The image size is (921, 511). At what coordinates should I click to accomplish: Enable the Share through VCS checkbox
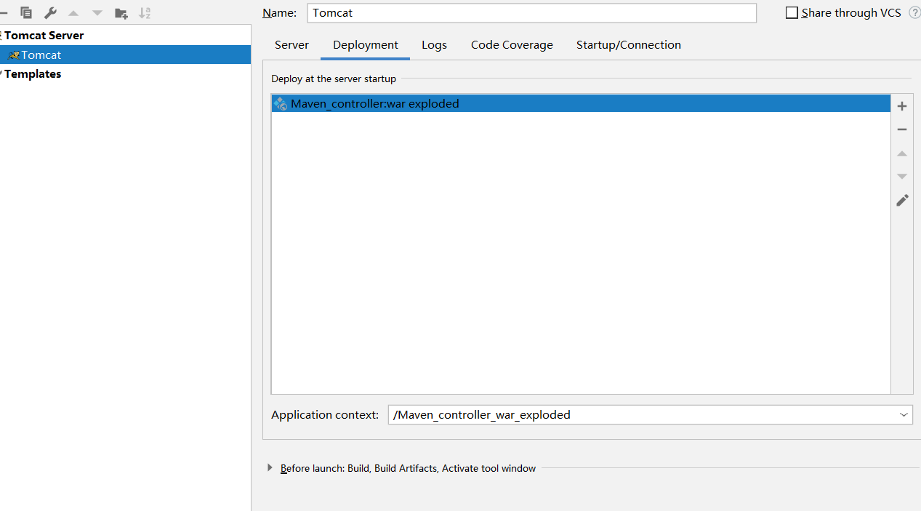792,13
